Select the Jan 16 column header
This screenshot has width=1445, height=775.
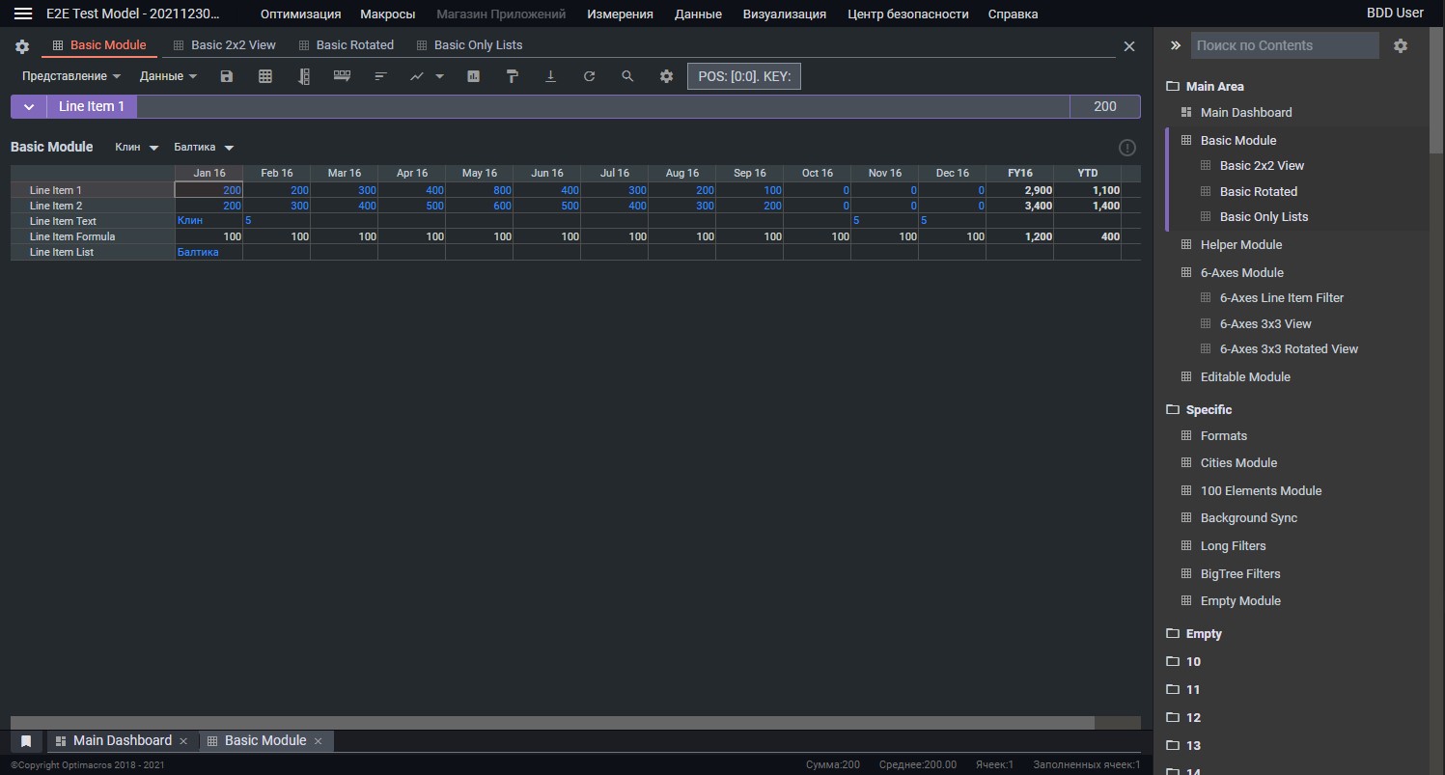point(208,174)
